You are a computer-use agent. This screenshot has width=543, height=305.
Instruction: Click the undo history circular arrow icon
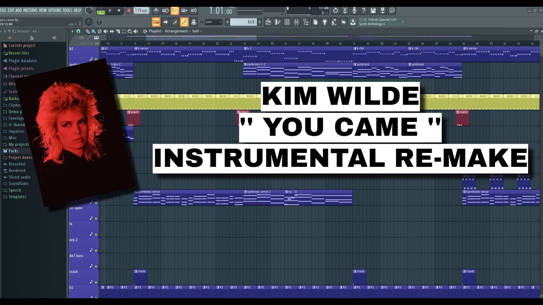point(336,10)
